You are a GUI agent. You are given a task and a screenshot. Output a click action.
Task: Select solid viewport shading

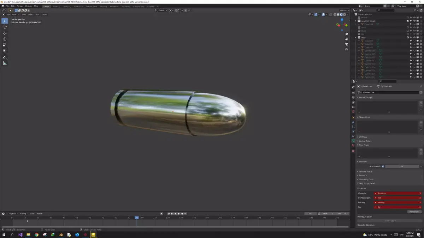coord(338,15)
